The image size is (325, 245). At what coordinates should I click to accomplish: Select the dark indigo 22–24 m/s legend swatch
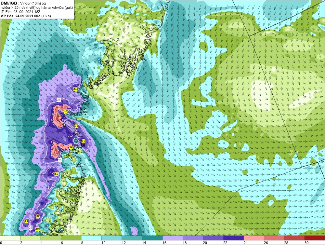pos(234,238)
